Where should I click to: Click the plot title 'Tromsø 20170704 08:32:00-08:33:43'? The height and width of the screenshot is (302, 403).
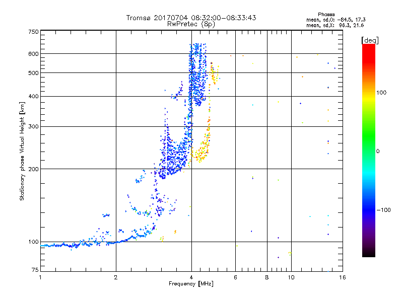pyautogui.click(x=191, y=18)
